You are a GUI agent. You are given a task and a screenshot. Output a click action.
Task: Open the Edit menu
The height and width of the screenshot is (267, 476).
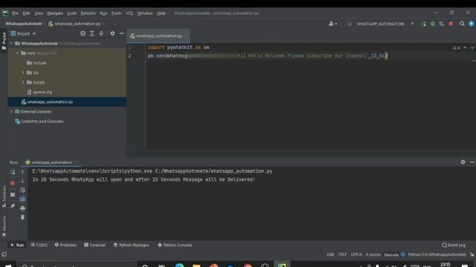[x=27, y=13]
